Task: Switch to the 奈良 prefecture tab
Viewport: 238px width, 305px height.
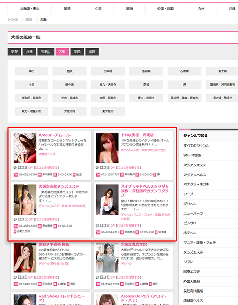Action: point(77,52)
